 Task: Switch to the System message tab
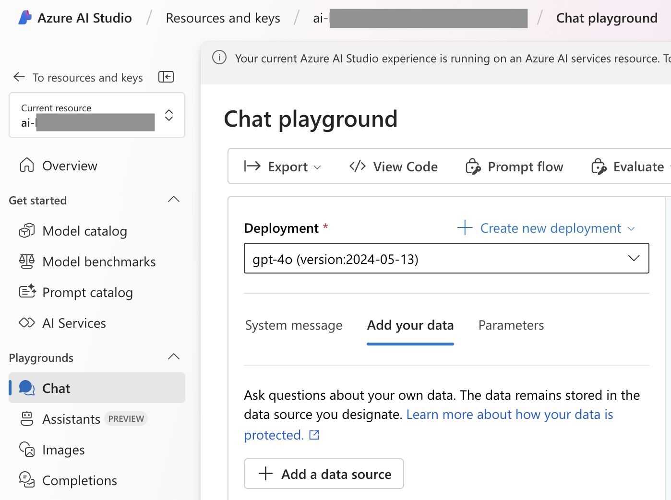pos(294,325)
